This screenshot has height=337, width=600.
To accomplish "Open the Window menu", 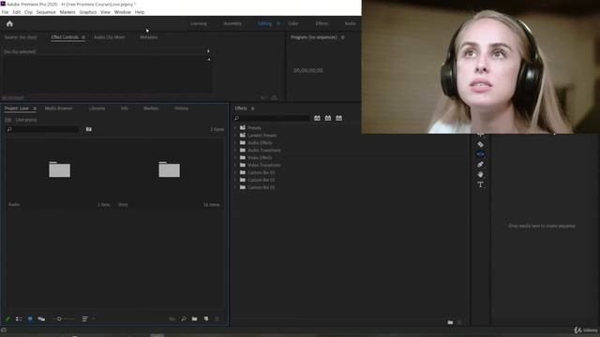I will [123, 12].
